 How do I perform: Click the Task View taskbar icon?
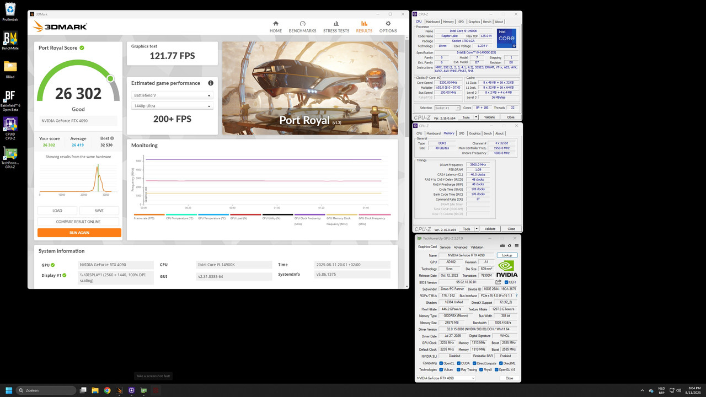pyautogui.click(x=83, y=390)
